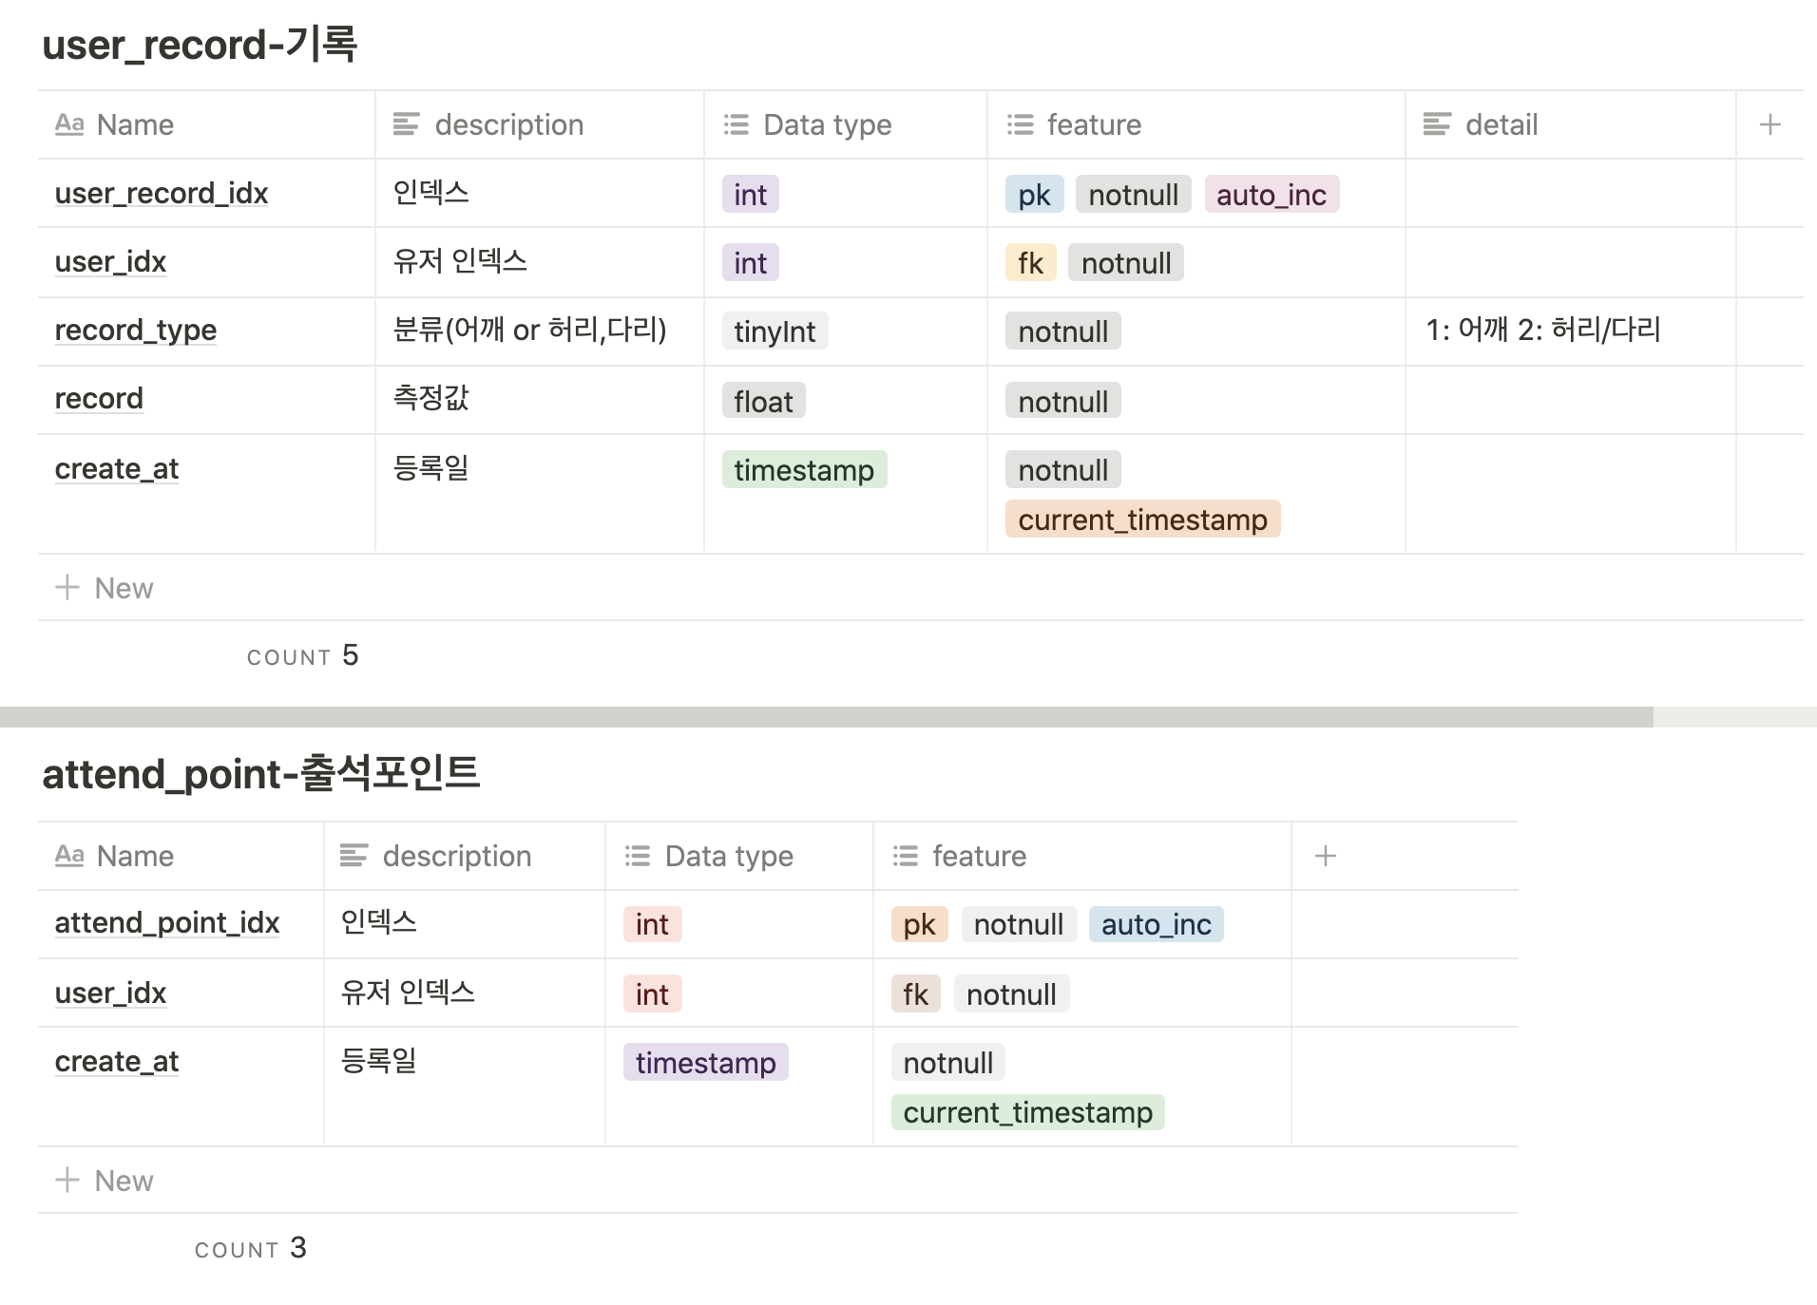
Task: Open Data type column header menu in attend_point table
Action: 739,856
